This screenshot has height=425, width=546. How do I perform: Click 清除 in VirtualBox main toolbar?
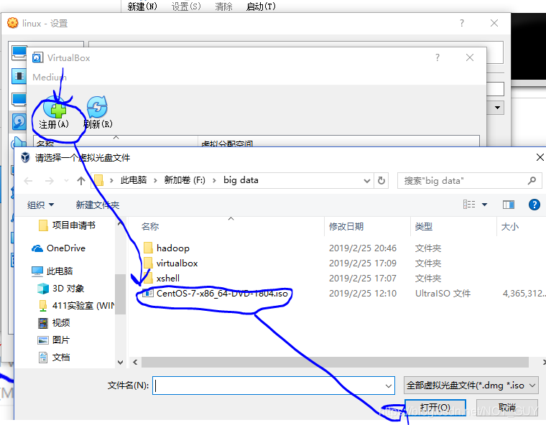(x=223, y=6)
